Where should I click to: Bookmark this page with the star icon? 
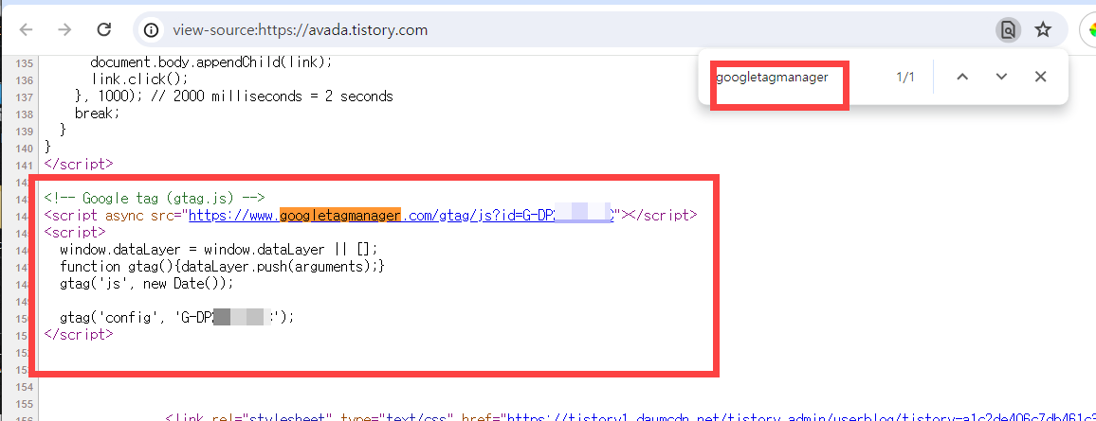click(1043, 30)
